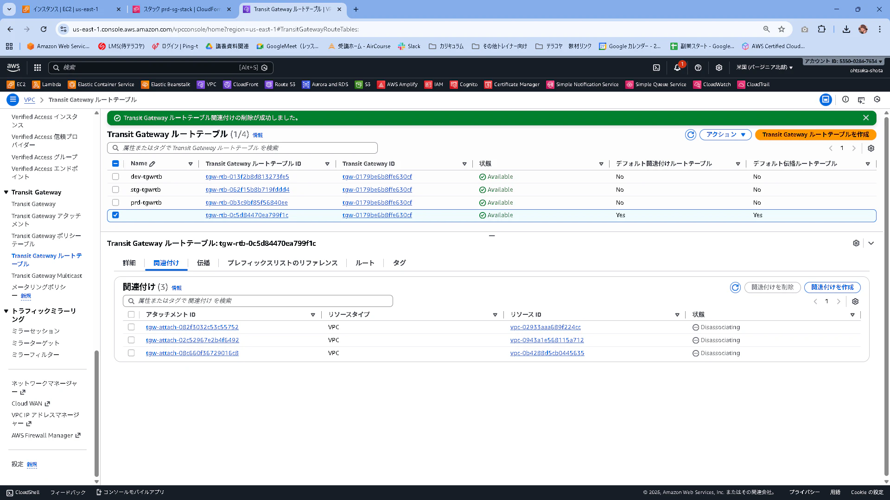Open Lambda shortcut in favorites bar
Screen dimensions: 890x500
pos(47,84)
